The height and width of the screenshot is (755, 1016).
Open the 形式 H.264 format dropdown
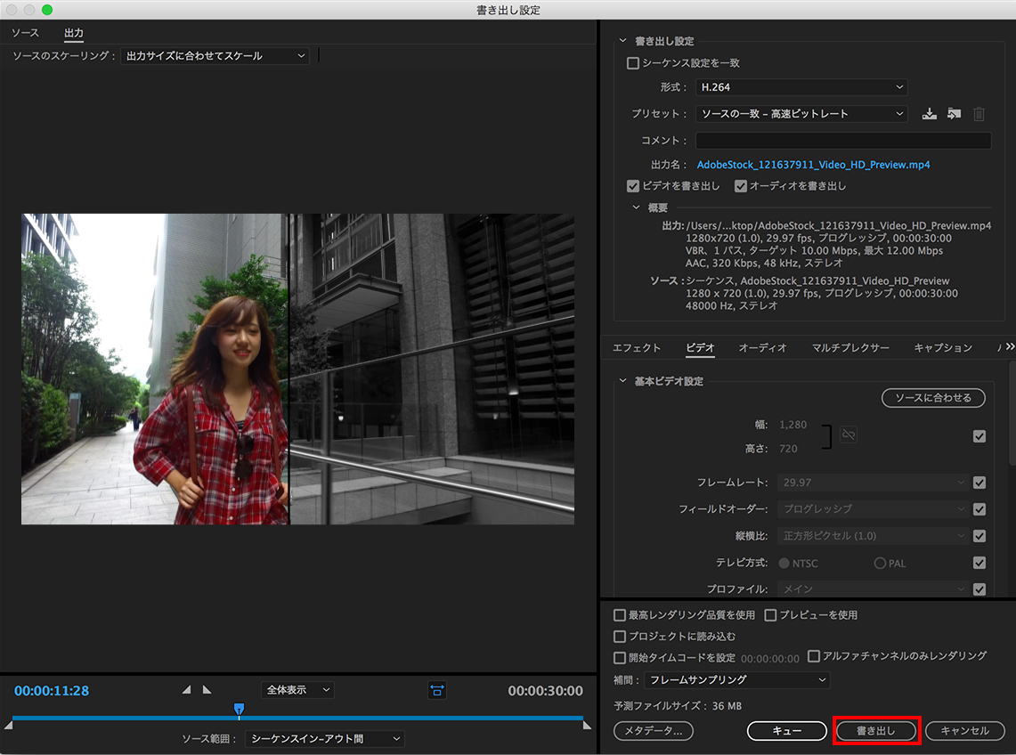[801, 87]
